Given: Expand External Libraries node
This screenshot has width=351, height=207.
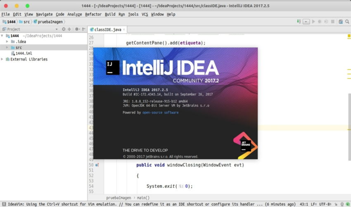Looking at the screenshot, I should coord(2,59).
